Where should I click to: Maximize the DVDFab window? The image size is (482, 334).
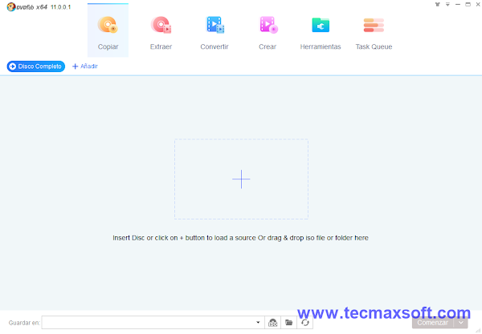point(468,4)
